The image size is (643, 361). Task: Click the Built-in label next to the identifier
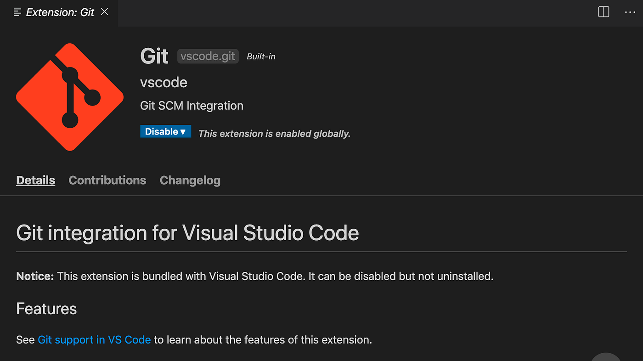[261, 56]
